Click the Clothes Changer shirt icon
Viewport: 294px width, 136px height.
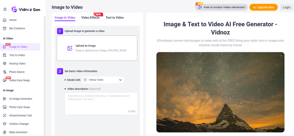[5, 124]
